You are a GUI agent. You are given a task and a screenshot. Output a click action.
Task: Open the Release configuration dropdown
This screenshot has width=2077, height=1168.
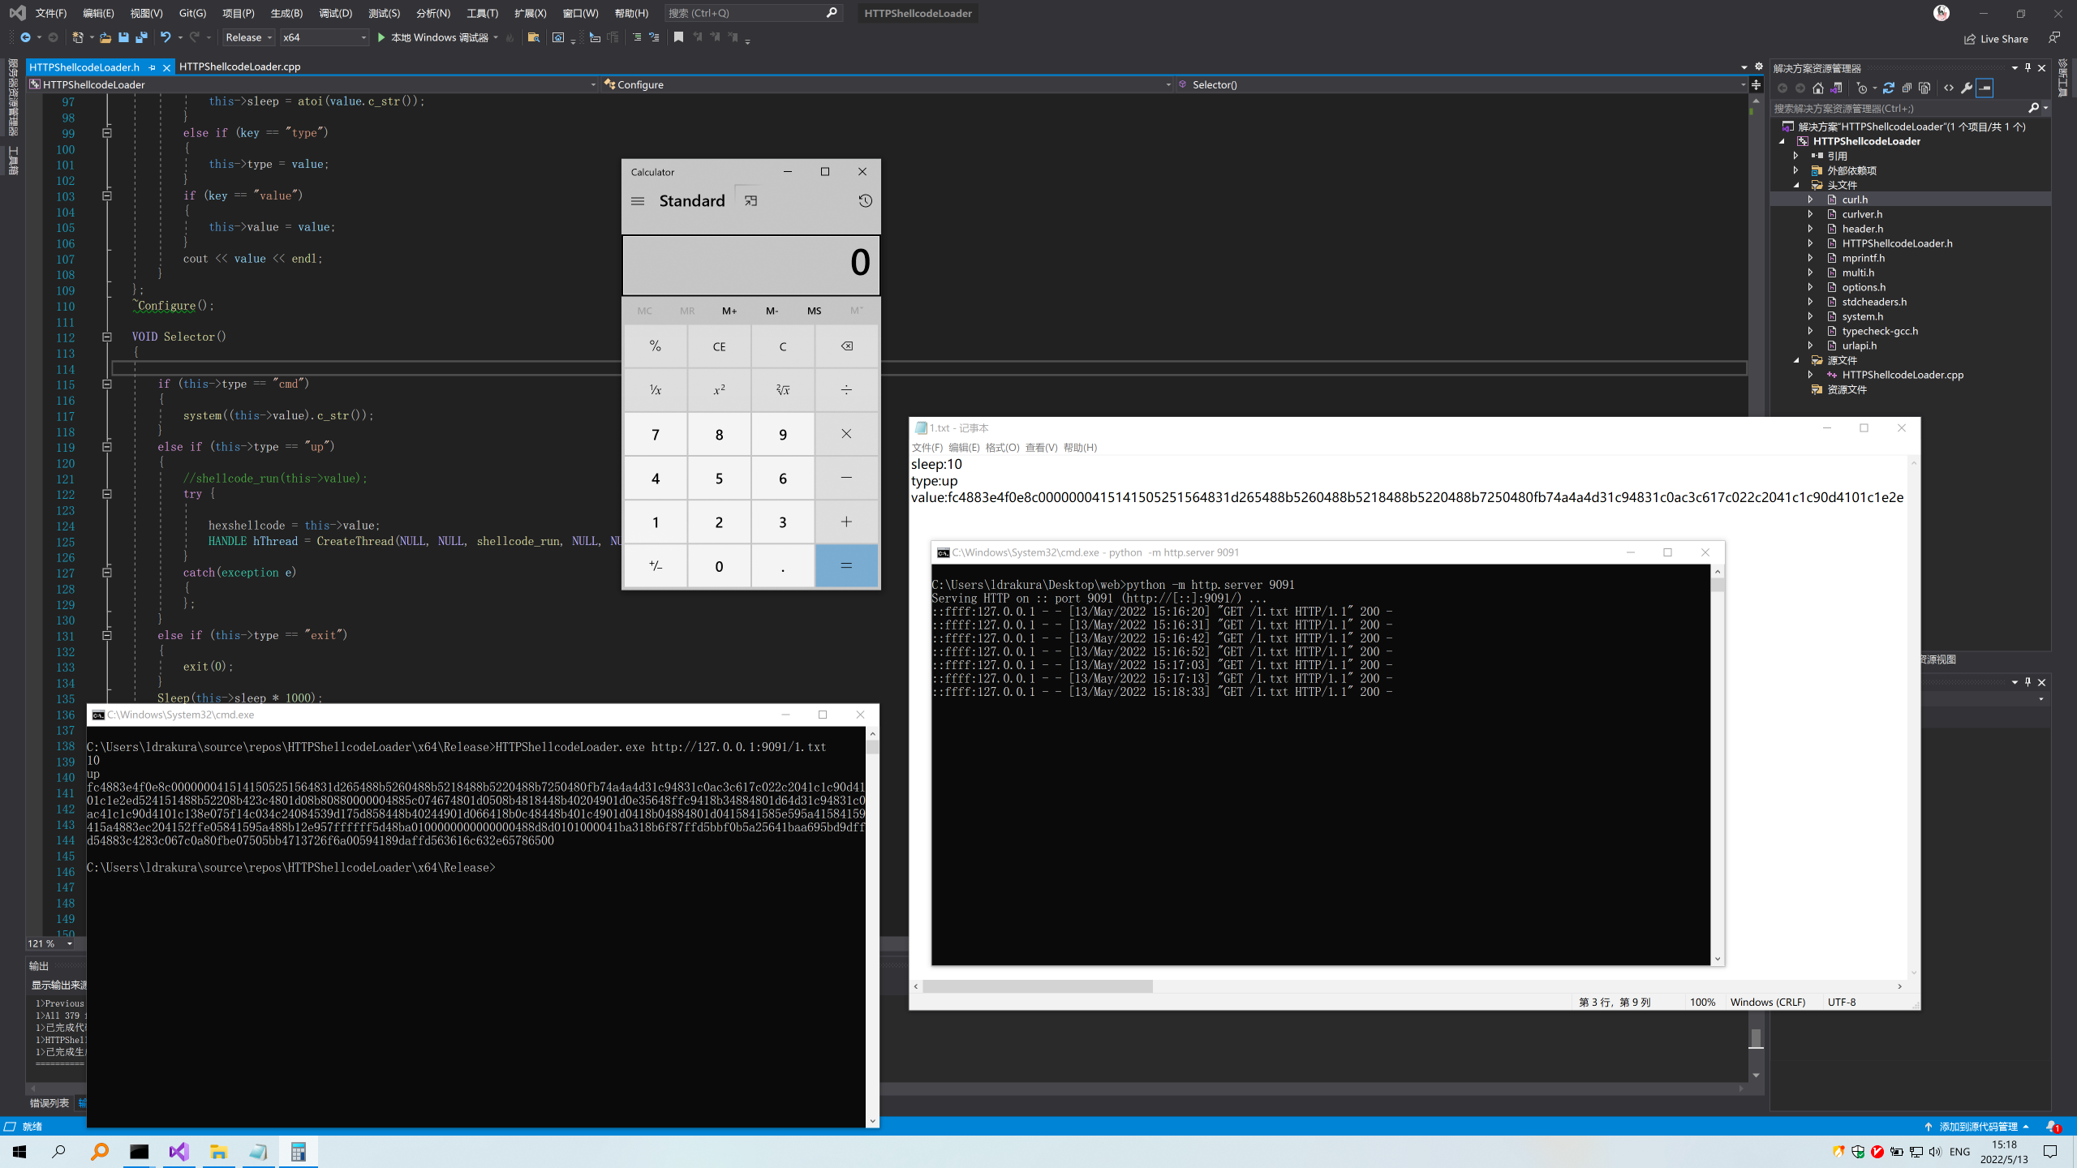248,37
